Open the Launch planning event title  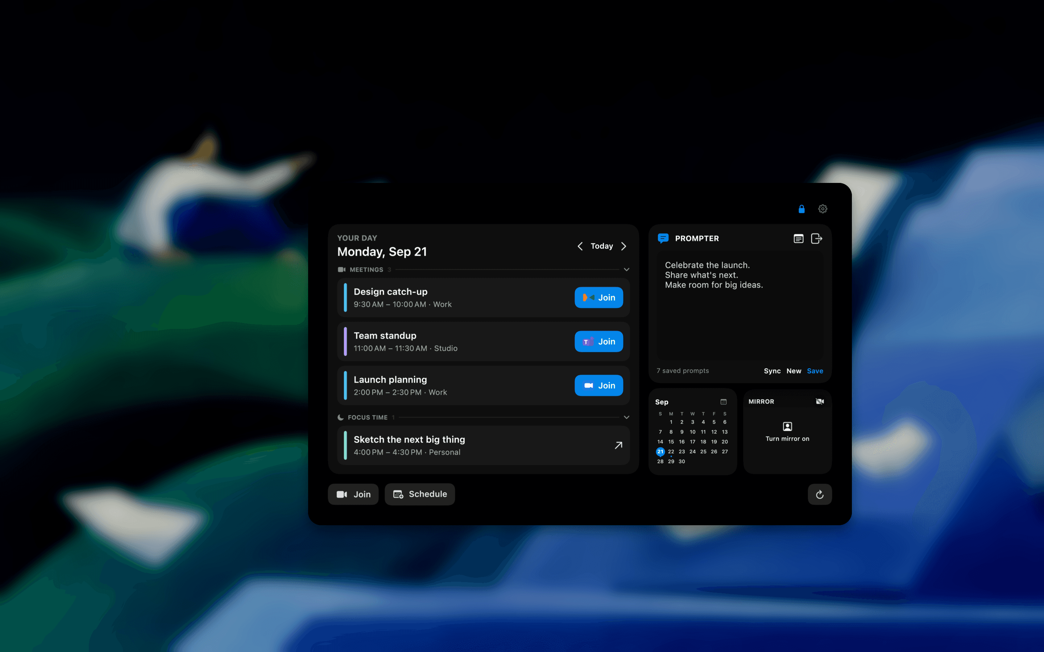point(390,380)
